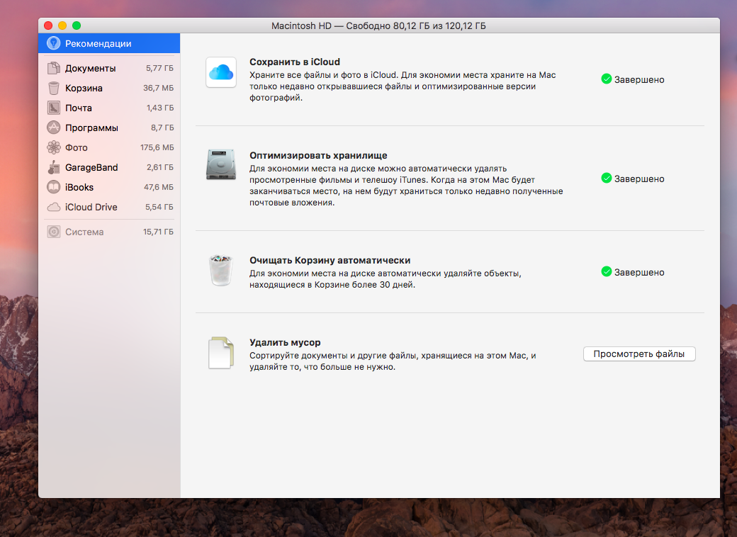This screenshot has width=737, height=537.
Task: Click the Оптимизировать хранилище heading
Action: (x=318, y=156)
